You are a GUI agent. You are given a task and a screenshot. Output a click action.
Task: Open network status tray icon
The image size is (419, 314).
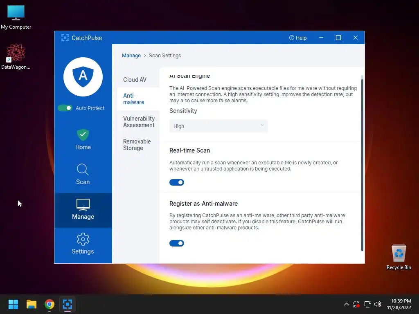(x=368, y=304)
